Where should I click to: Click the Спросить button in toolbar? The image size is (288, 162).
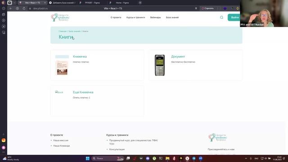pyautogui.click(x=208, y=9)
